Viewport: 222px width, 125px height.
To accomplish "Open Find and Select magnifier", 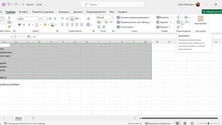I will [x=186, y=22].
